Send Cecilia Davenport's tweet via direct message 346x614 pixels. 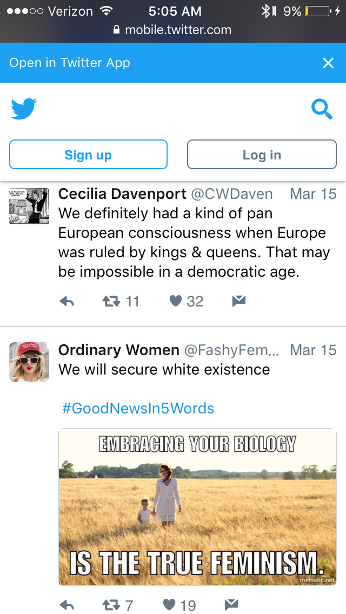coord(239,302)
